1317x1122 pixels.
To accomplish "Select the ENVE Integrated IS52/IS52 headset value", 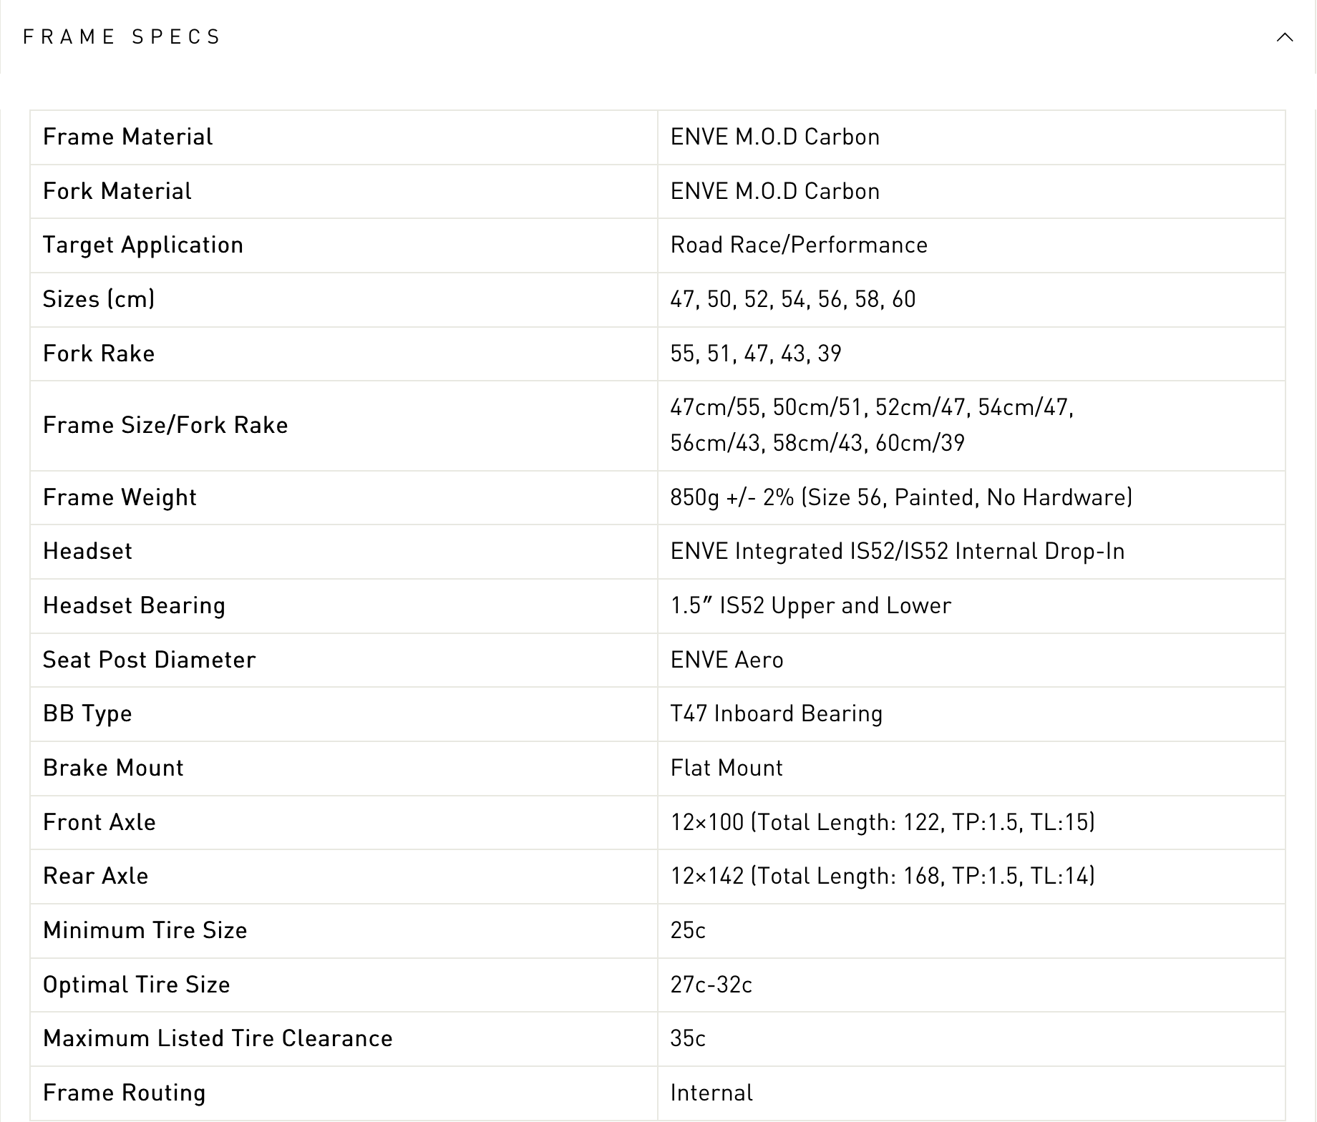I will click(898, 551).
